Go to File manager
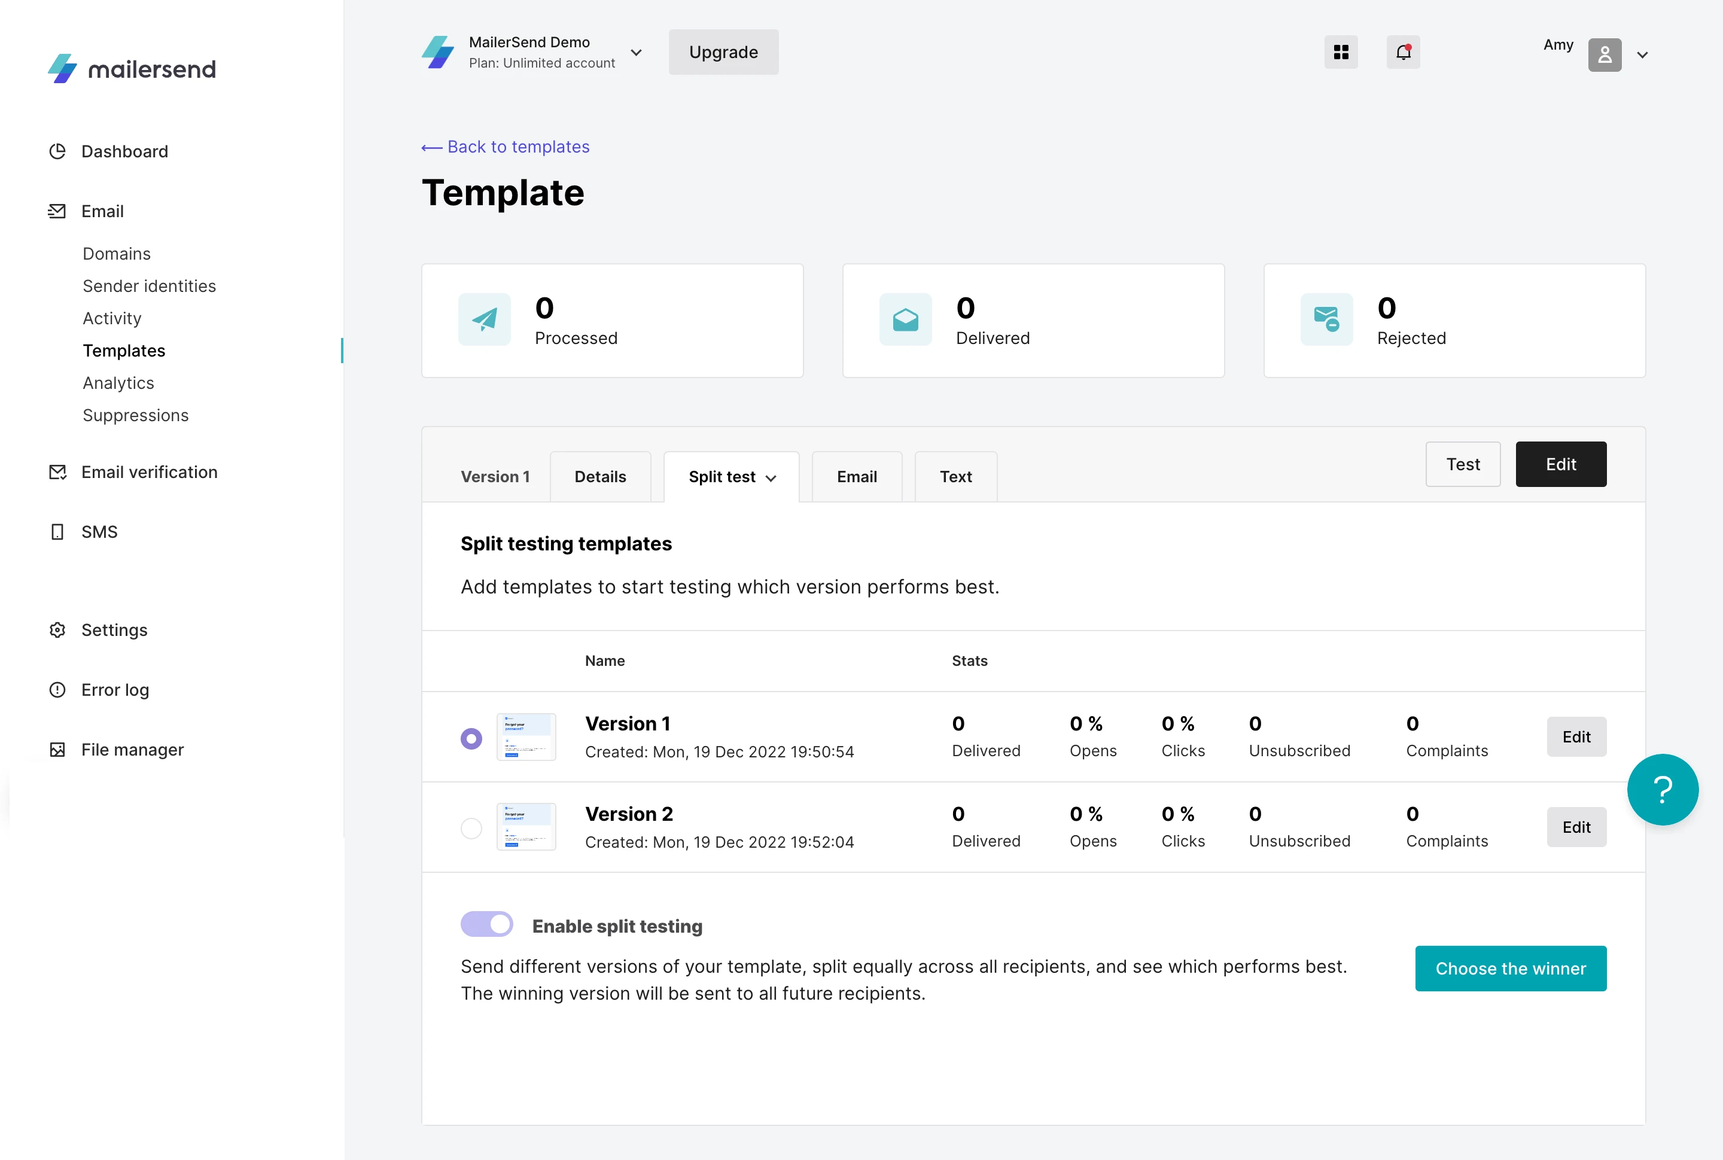 [x=132, y=750]
